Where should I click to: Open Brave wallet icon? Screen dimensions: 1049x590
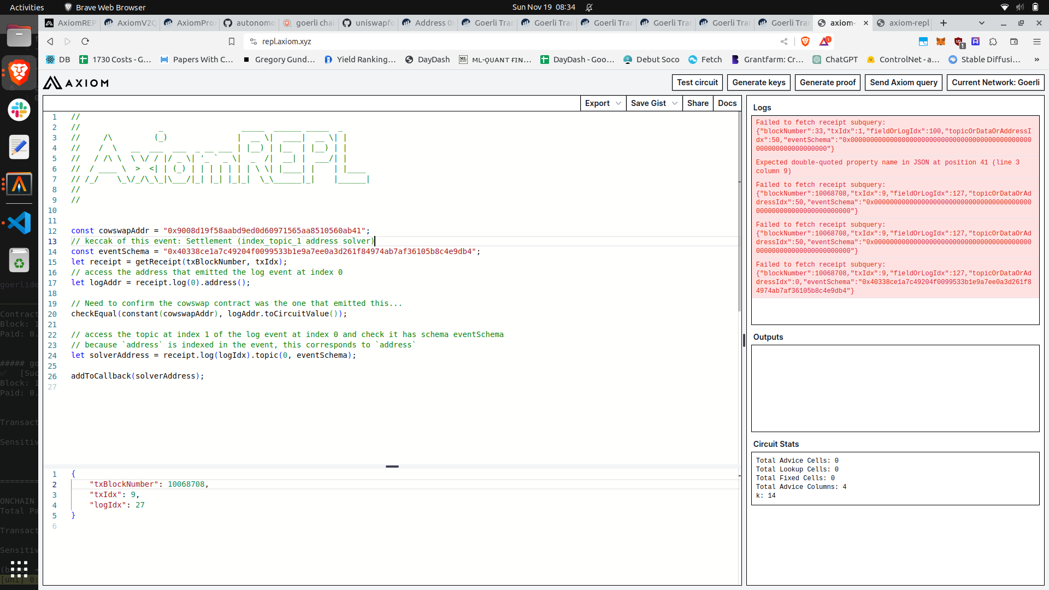tap(1014, 42)
